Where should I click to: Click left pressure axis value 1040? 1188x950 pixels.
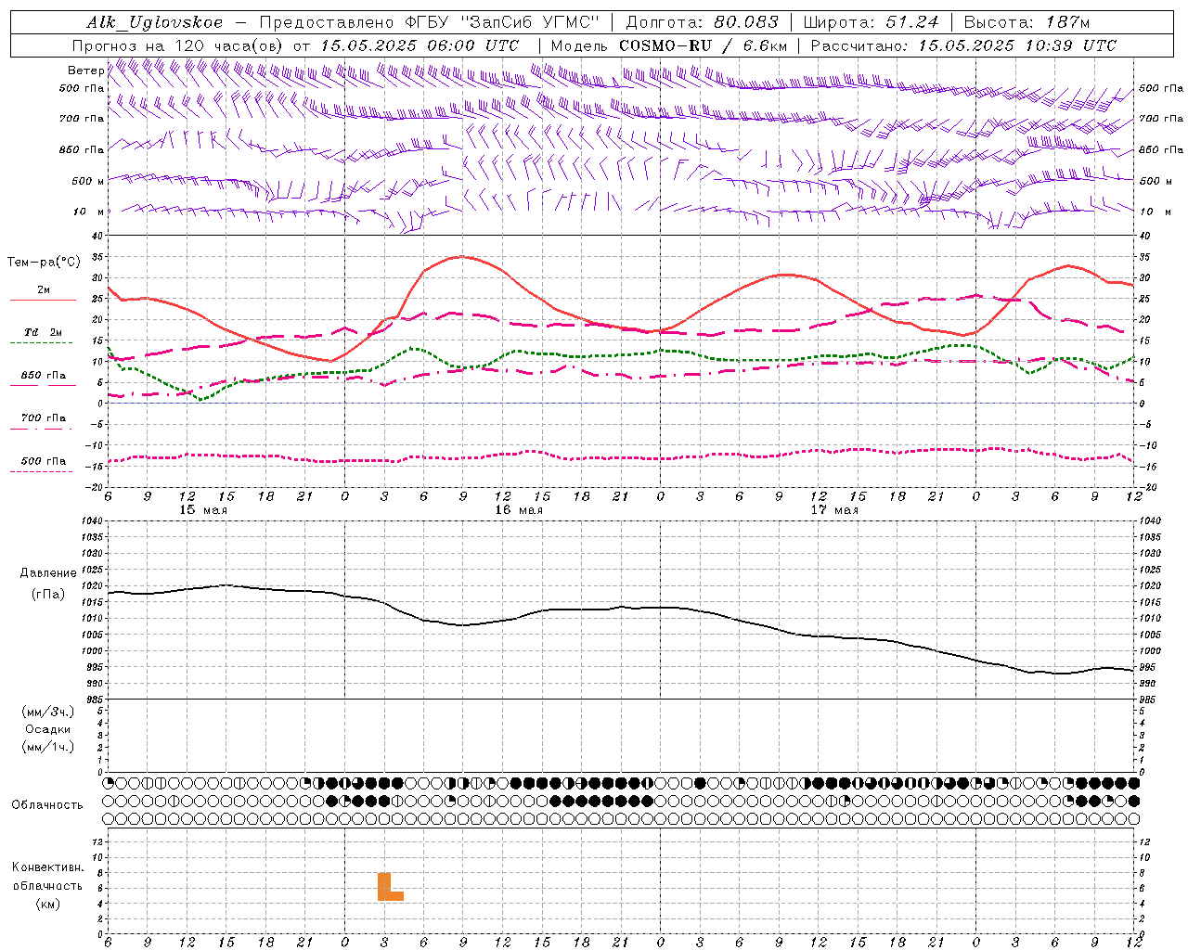(93, 521)
